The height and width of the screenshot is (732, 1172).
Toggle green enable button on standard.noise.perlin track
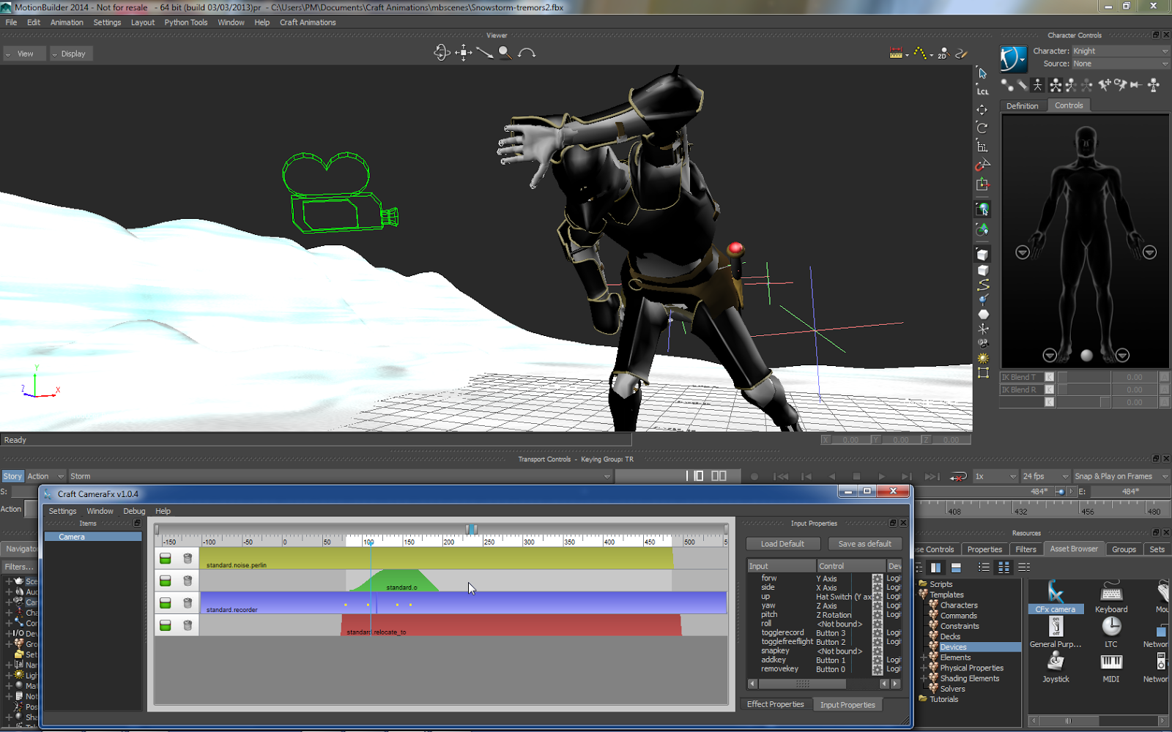(166, 559)
